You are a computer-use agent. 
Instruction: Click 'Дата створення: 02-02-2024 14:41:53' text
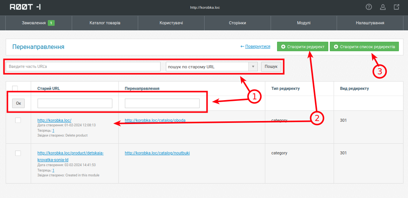click(67, 165)
